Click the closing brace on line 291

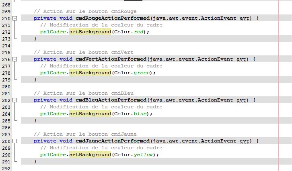click(x=35, y=161)
